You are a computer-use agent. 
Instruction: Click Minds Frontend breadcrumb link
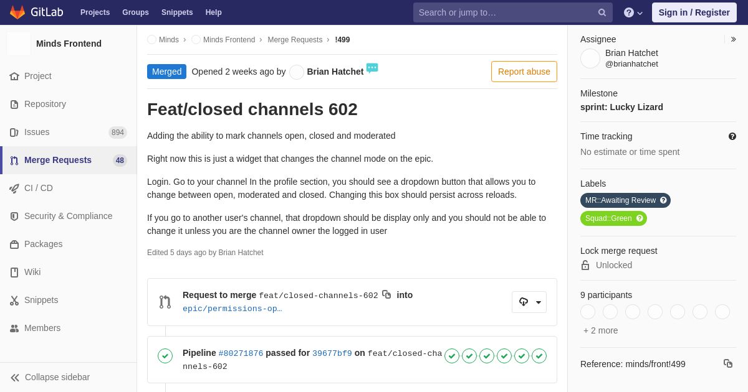[x=229, y=40]
